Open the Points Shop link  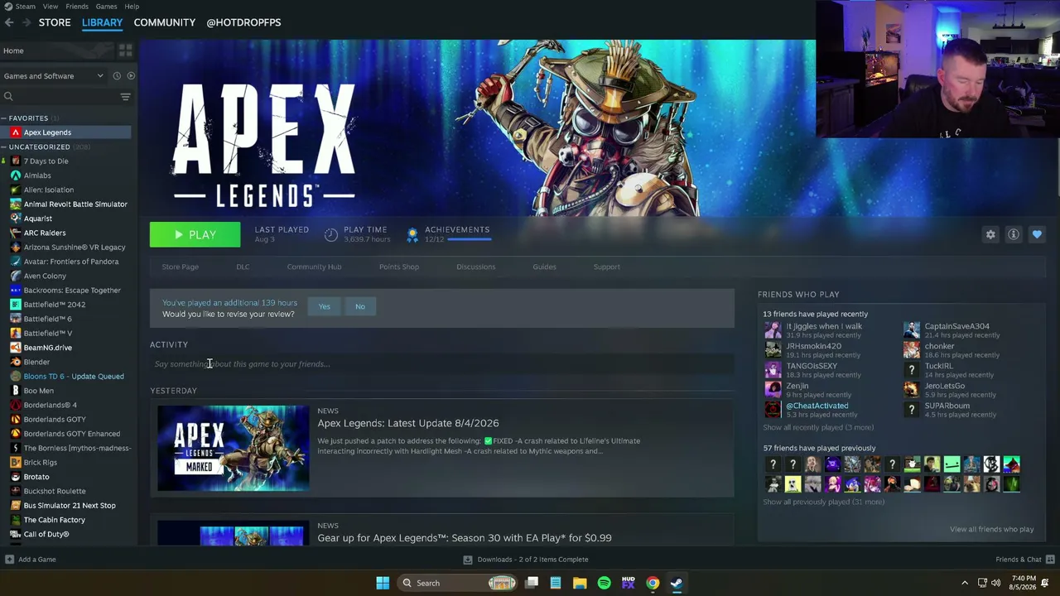tap(399, 267)
